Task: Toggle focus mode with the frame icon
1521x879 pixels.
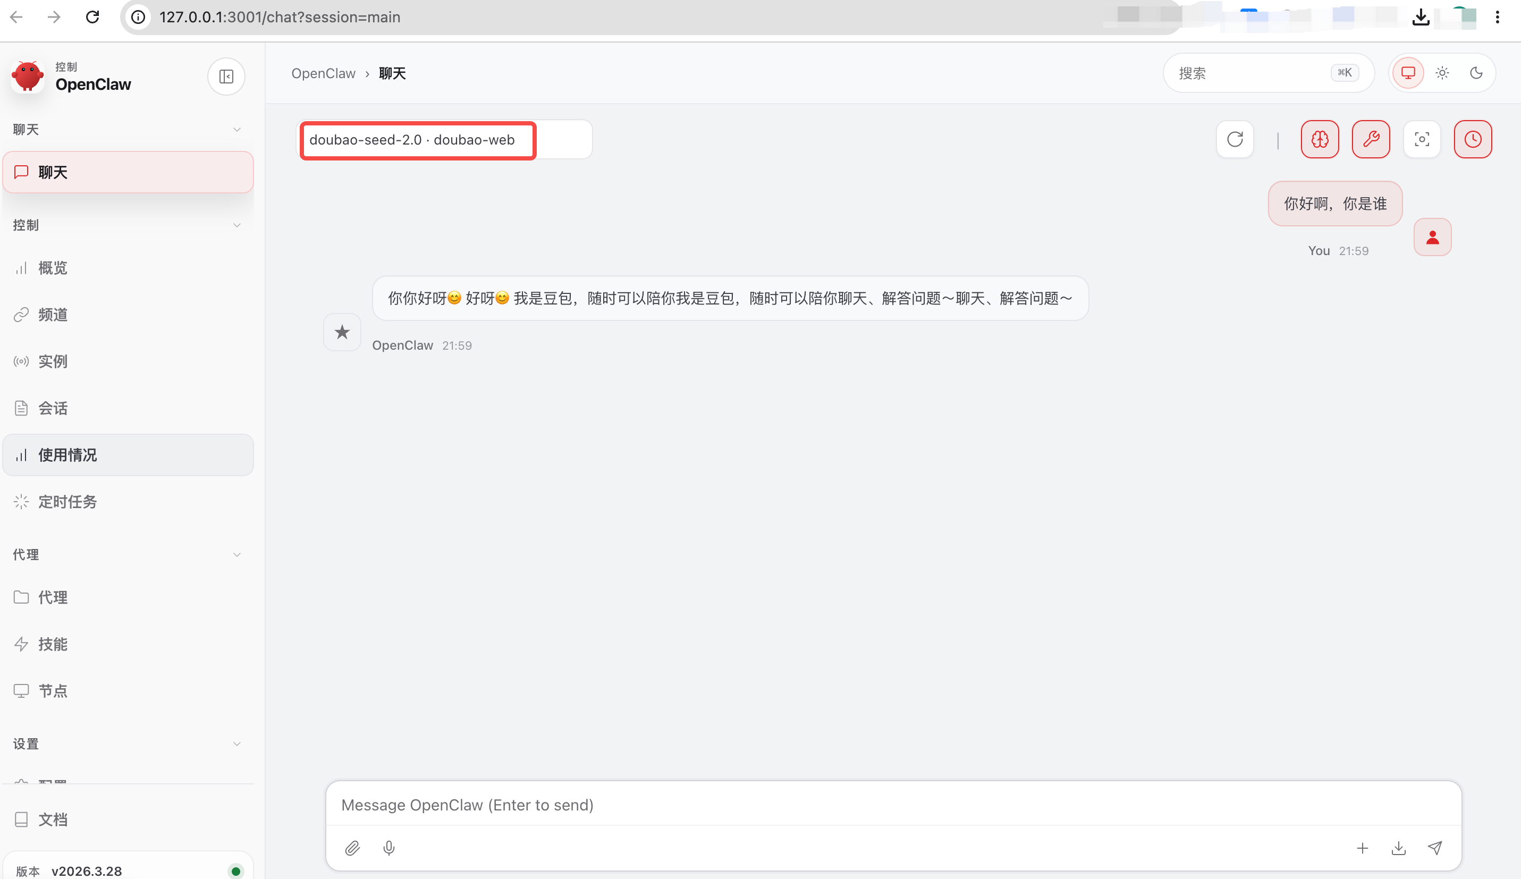Action: click(x=1422, y=139)
